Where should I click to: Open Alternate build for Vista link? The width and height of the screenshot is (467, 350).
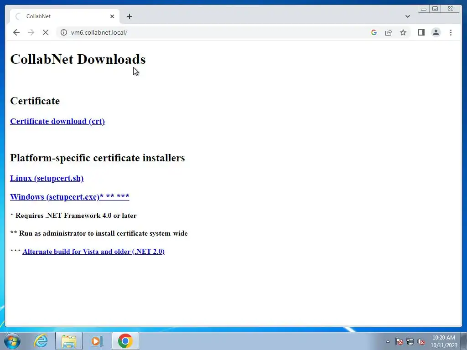[x=93, y=252]
